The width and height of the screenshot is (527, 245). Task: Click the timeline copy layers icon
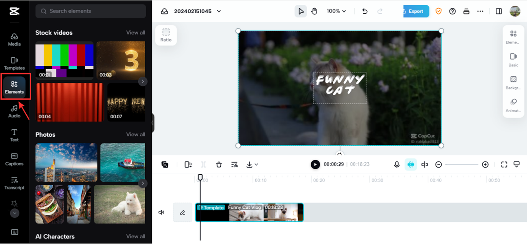pos(165,164)
